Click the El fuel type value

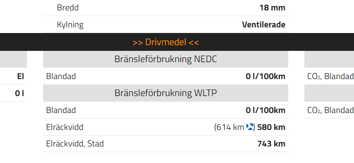pos(20,77)
